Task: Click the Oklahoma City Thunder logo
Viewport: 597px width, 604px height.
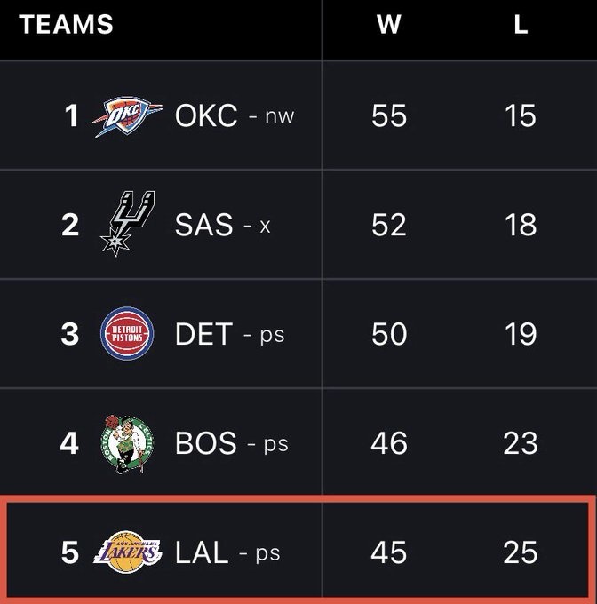Action: [x=128, y=115]
